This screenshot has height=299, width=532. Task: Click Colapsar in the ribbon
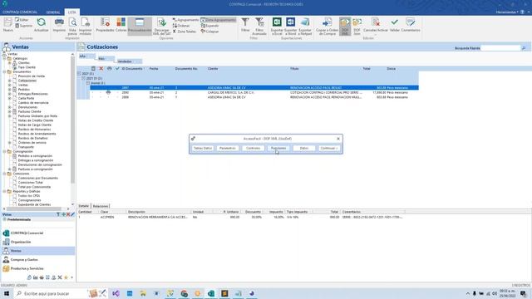209,32
